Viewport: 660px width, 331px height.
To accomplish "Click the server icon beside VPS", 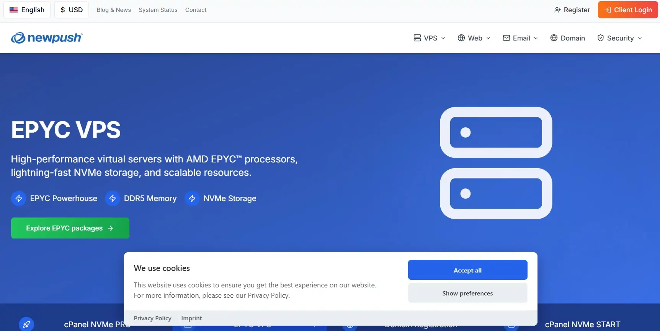I will (x=417, y=38).
